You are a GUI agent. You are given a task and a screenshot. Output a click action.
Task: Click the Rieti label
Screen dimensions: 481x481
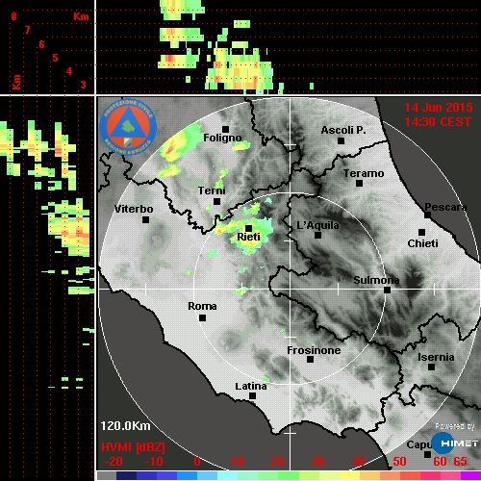[248, 237]
